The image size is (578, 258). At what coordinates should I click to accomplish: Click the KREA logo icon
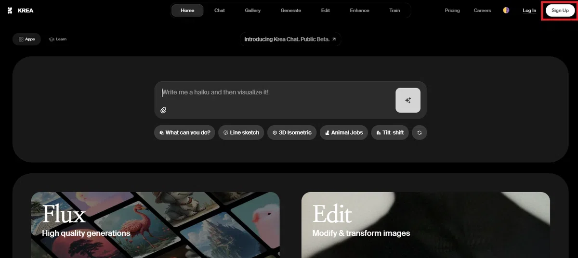pyautogui.click(x=10, y=11)
